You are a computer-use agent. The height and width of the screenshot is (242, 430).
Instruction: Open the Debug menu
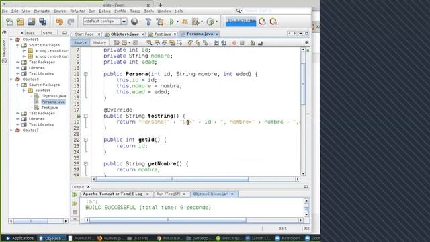[105, 11]
